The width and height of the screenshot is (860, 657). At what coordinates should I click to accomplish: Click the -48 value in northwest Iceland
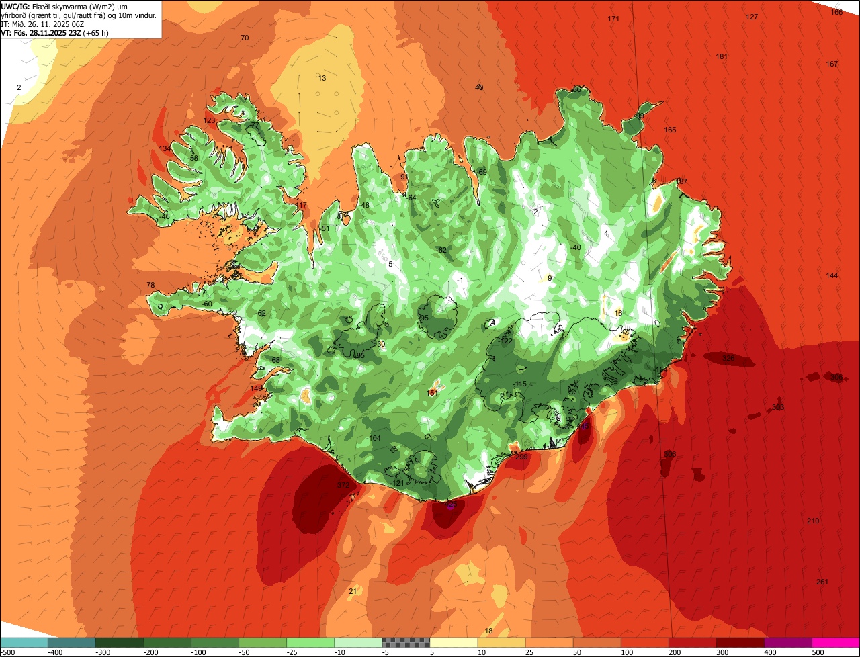click(x=363, y=205)
